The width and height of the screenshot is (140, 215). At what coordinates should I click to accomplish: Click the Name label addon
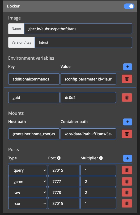(16, 29)
